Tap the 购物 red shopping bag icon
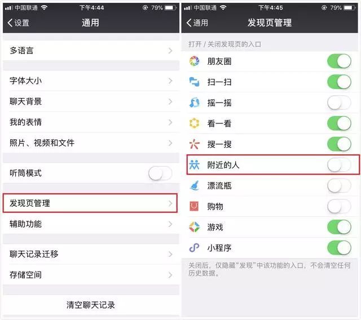This screenshot has width=361, height=320. pos(194,206)
